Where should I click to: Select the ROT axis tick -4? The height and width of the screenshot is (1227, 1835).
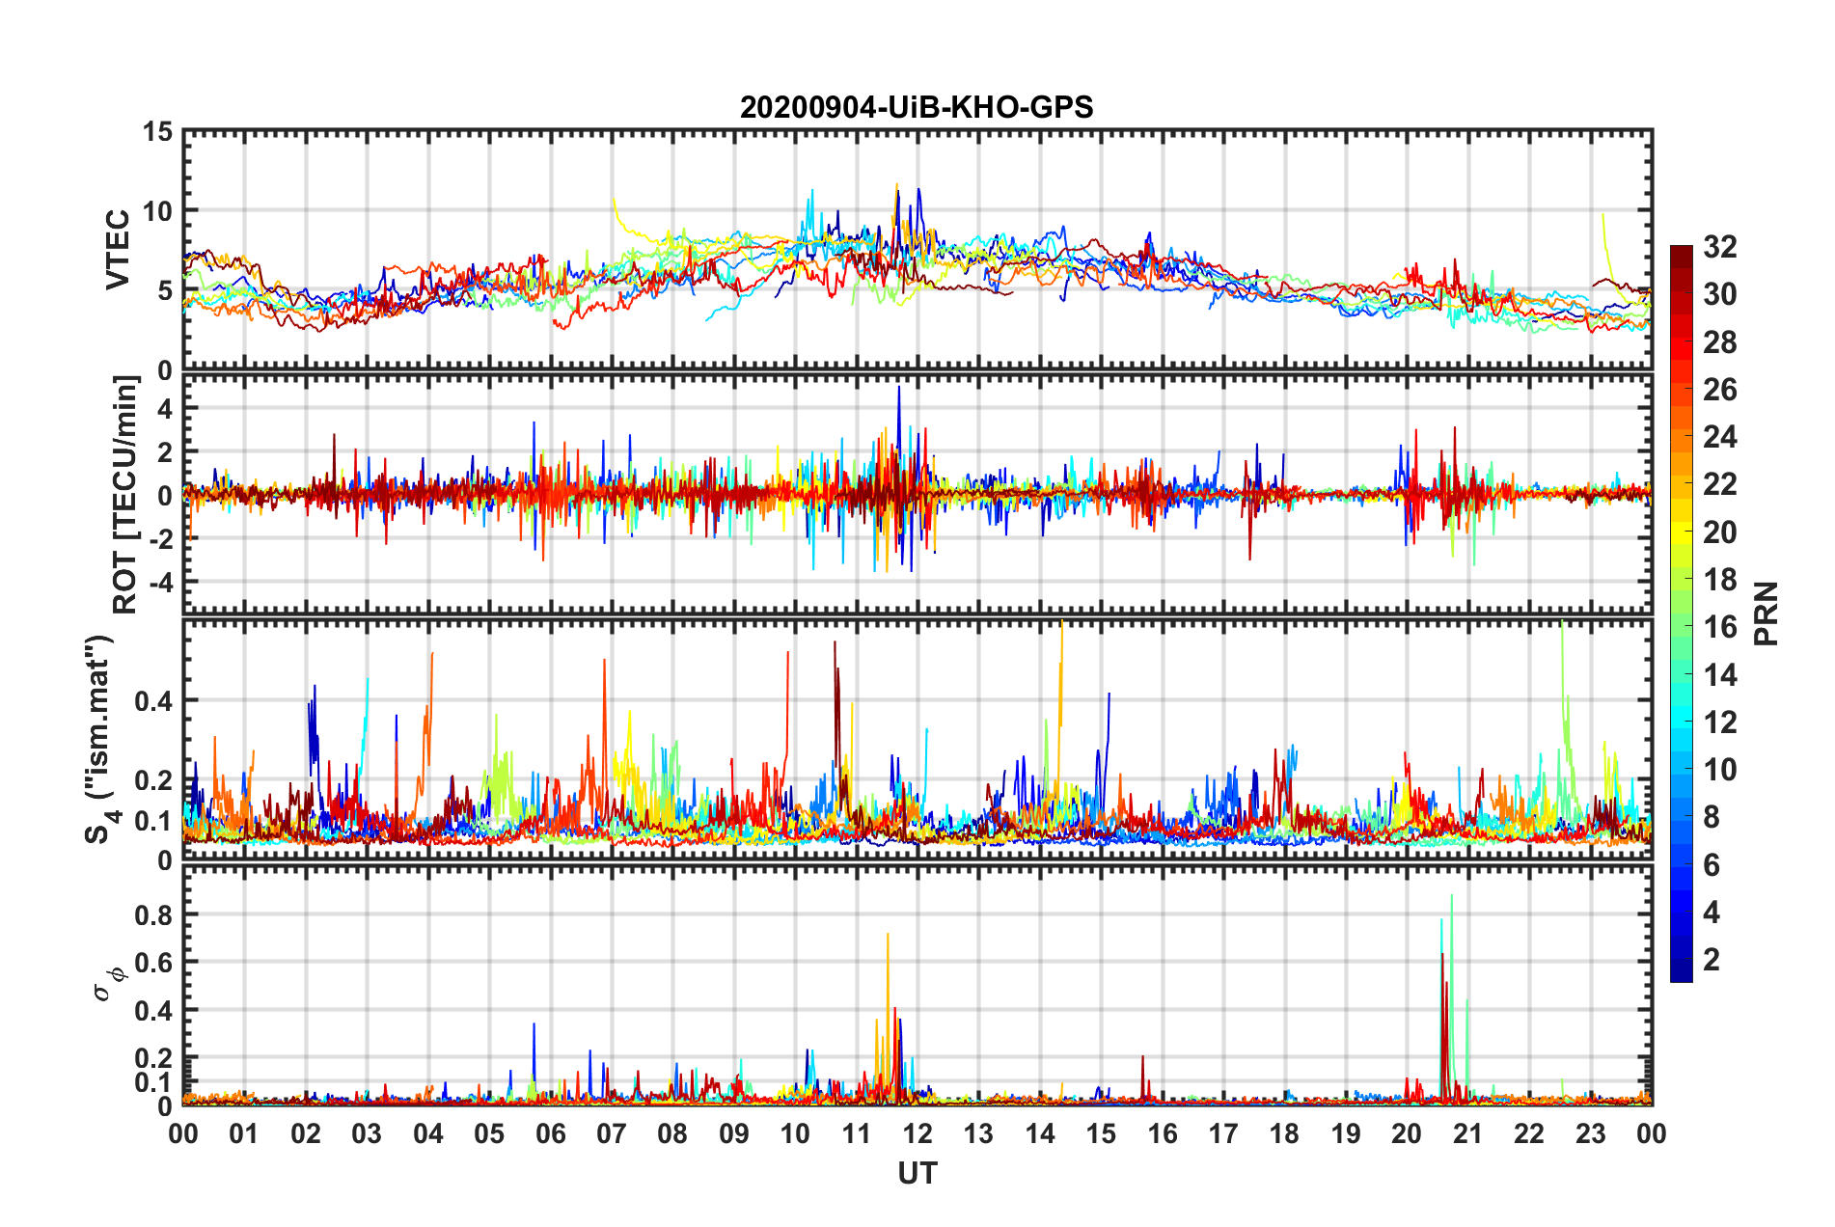[160, 582]
